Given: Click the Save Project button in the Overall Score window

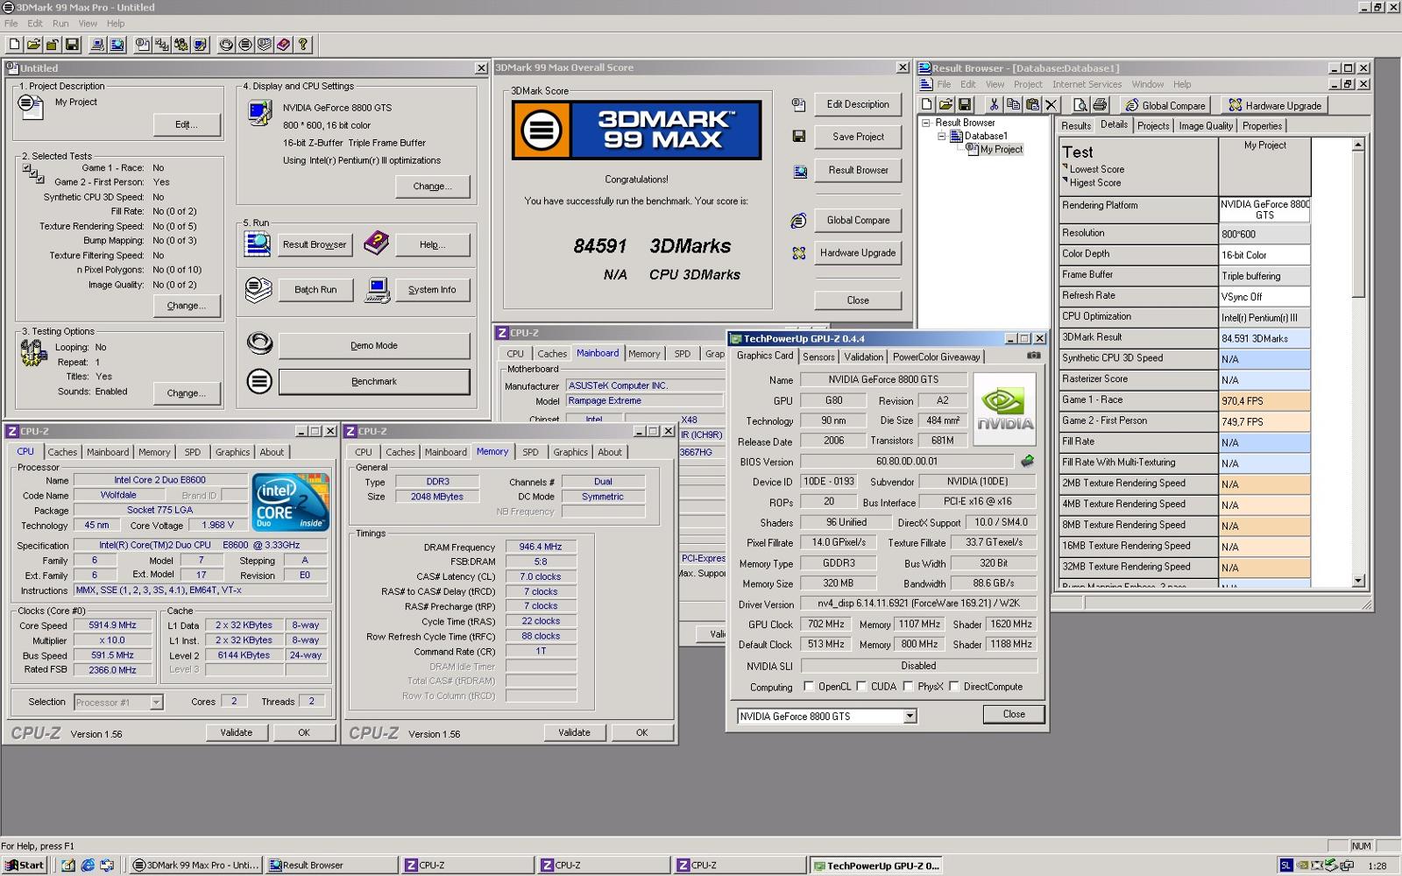Looking at the screenshot, I should tap(858, 137).
